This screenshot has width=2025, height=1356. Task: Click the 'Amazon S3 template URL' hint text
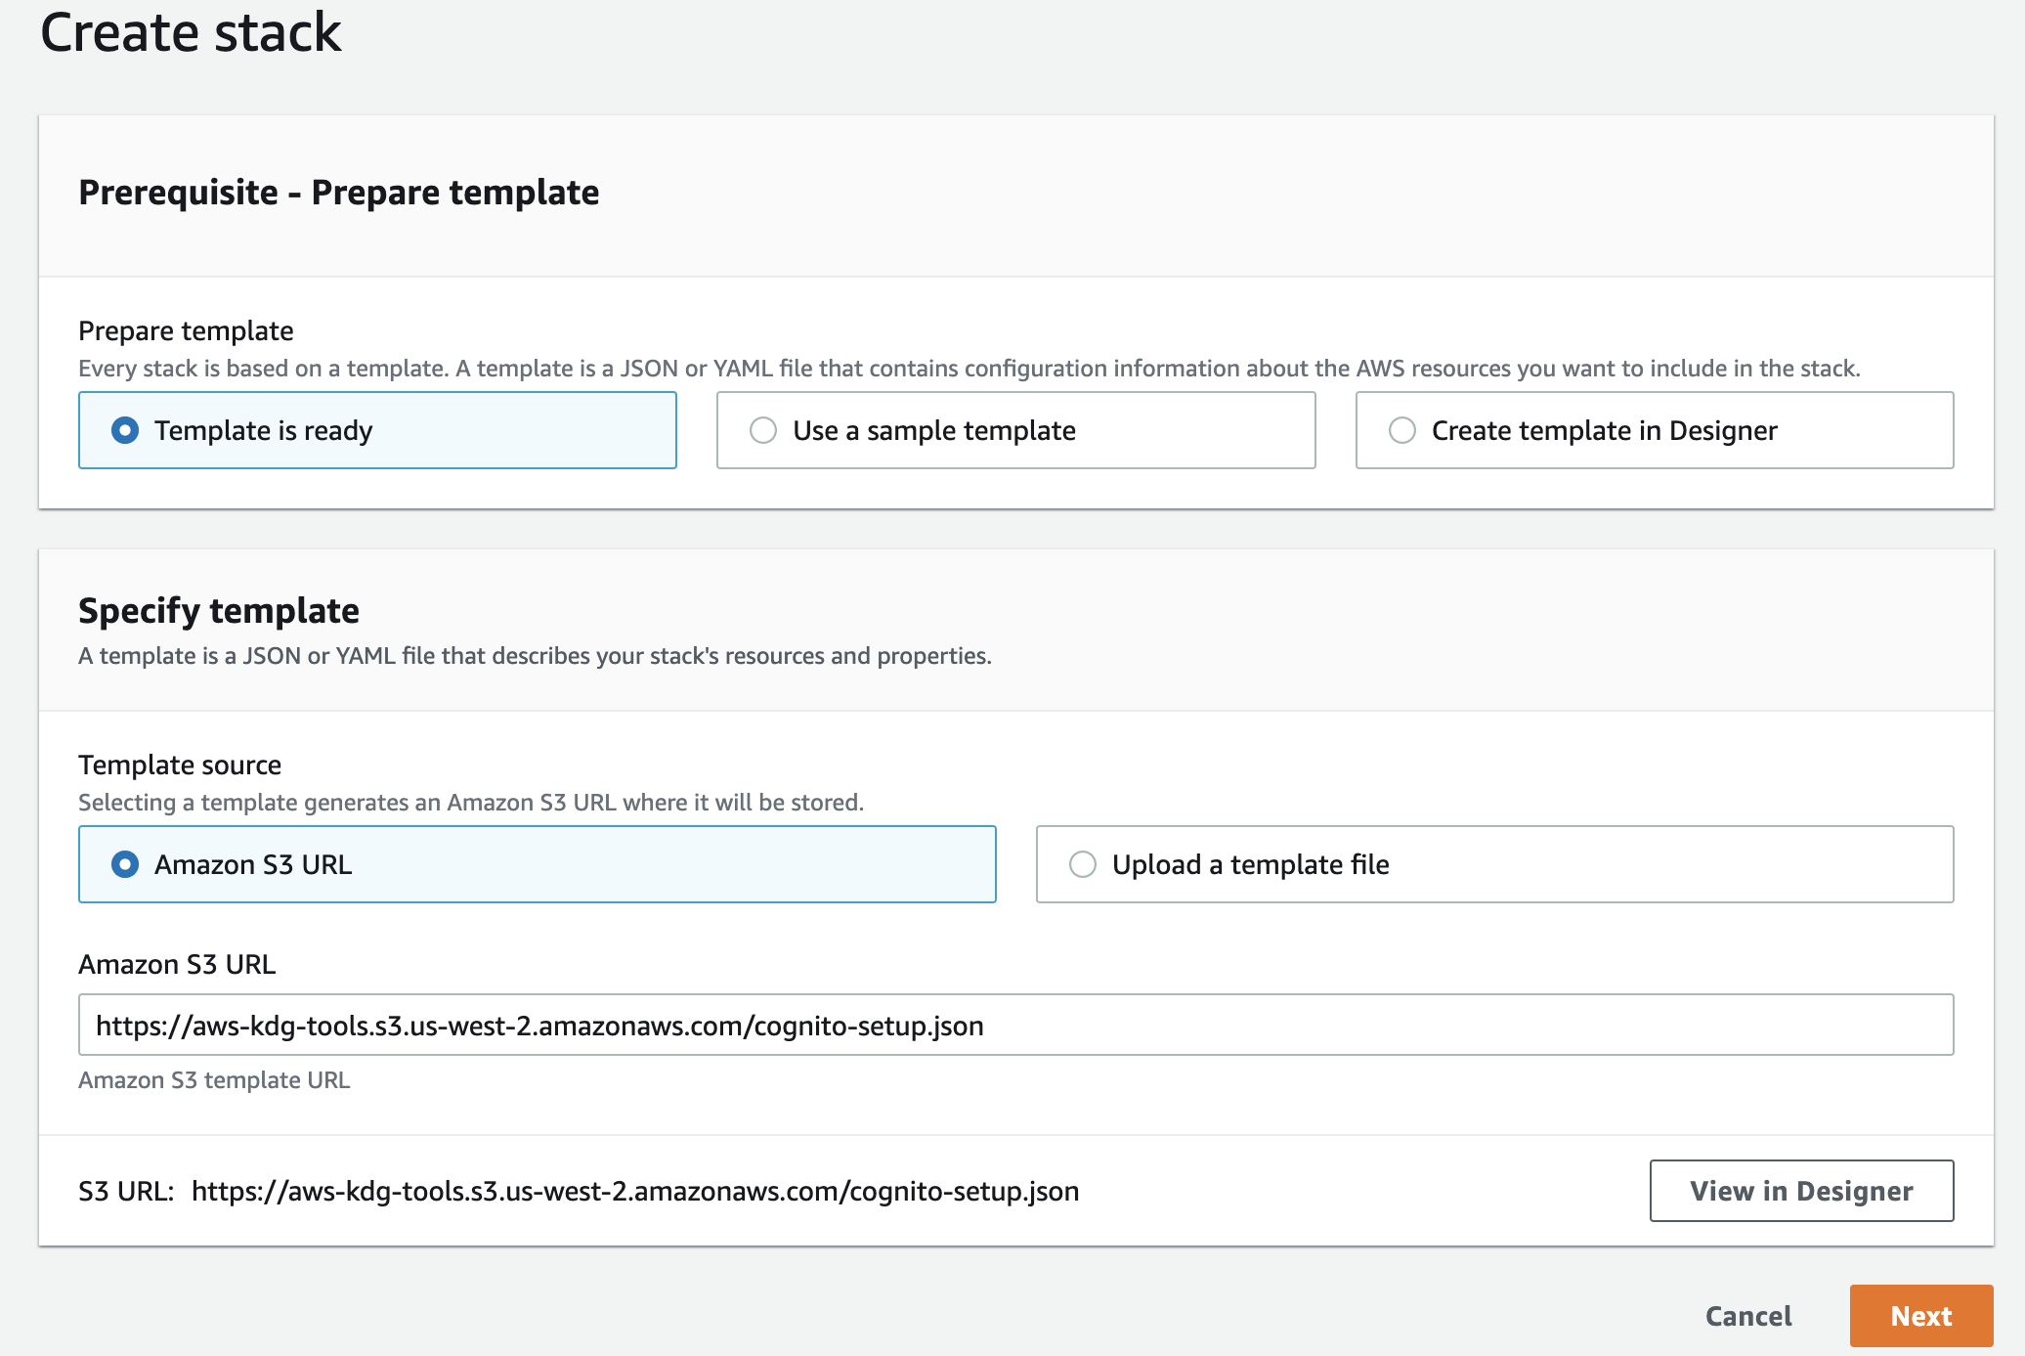click(x=214, y=1080)
